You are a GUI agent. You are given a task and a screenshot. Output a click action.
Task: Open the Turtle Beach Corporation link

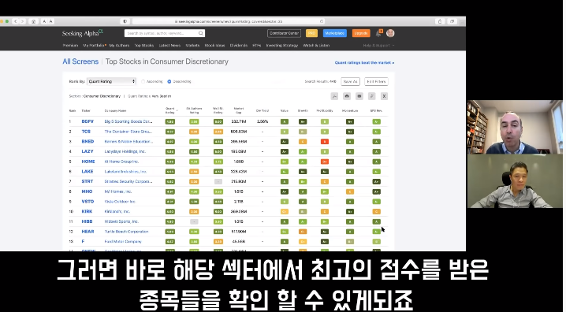[126, 232]
